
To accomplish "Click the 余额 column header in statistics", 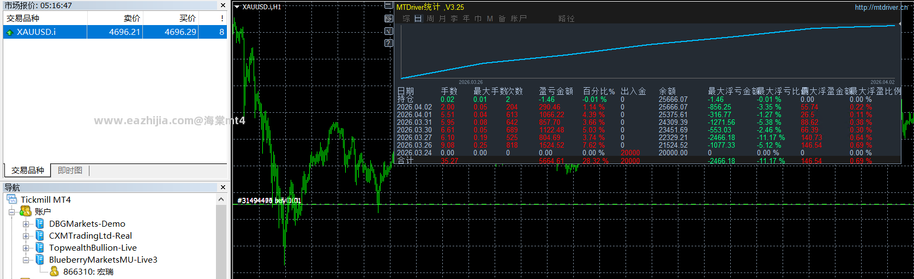I will tap(667, 91).
